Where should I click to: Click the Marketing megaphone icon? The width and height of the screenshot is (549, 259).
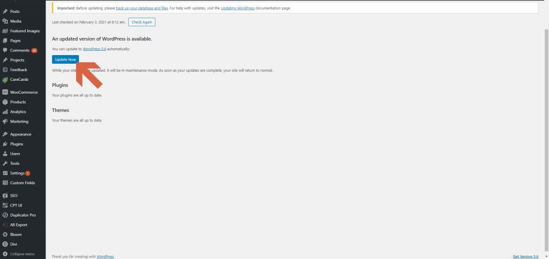click(x=5, y=121)
